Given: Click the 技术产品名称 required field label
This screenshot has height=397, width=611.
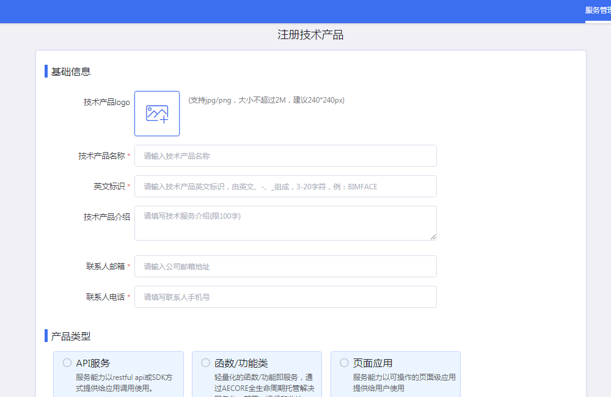Looking at the screenshot, I should (101, 156).
